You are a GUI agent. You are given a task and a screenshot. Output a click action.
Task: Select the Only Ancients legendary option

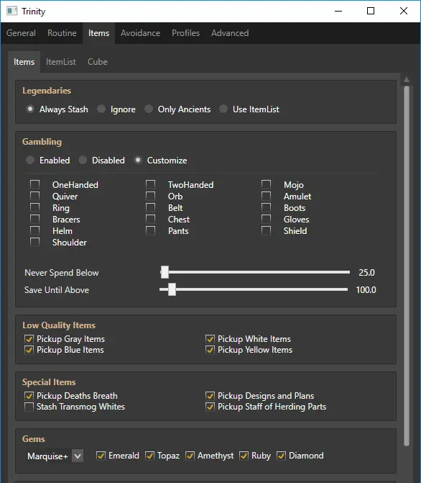(149, 109)
